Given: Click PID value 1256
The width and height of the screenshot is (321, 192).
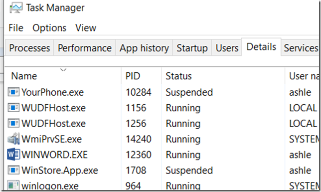Looking at the screenshot, I should coord(136,123).
